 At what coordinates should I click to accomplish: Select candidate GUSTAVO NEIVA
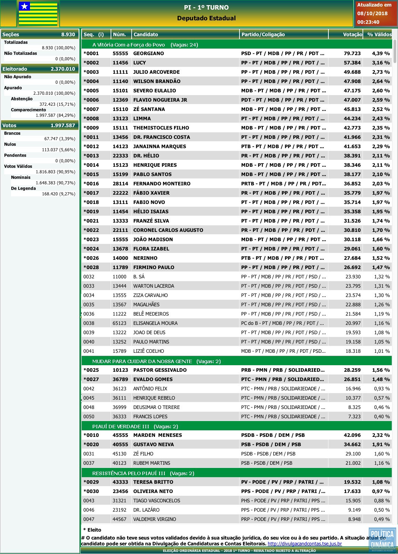[x=237, y=444]
